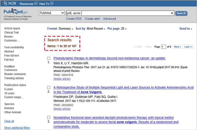
Task: Select the PMID: 28647616 text
Action: pyautogui.click(x=63, y=75)
